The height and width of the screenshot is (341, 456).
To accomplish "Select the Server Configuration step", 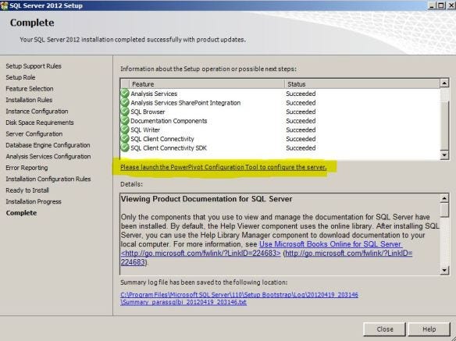I will pyautogui.click(x=34, y=133).
